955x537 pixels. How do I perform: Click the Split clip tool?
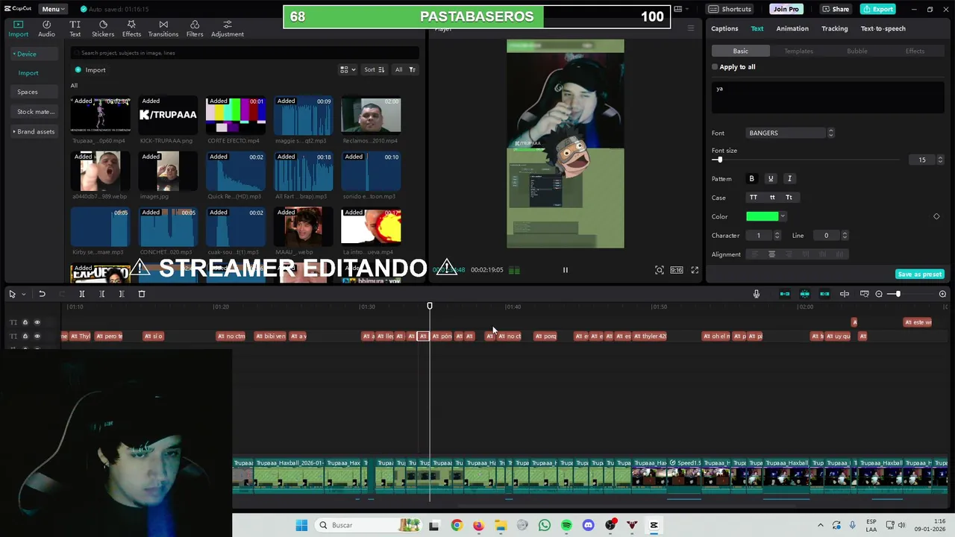[82, 294]
